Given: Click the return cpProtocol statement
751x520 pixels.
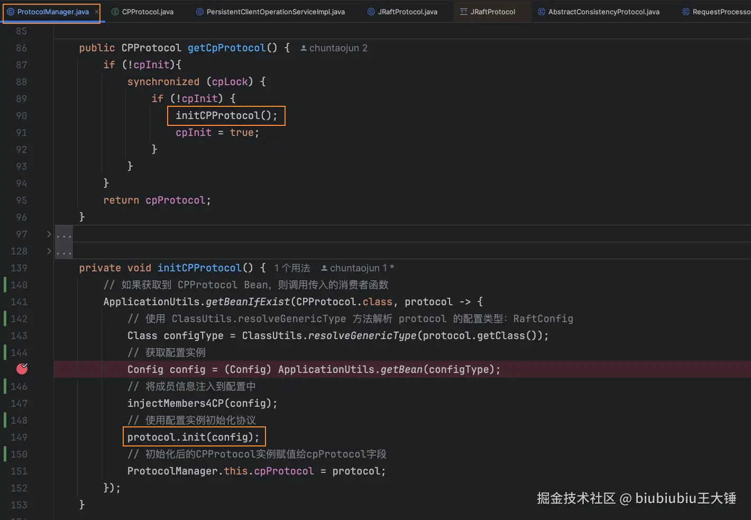Looking at the screenshot, I should click(x=157, y=200).
